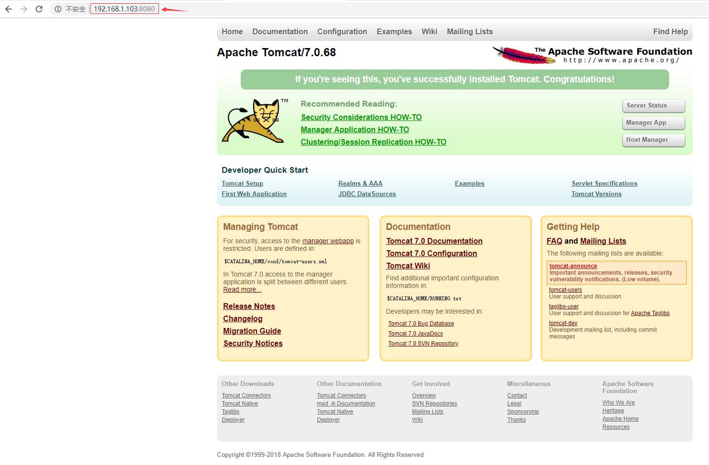Open Documentation in the top nav

[280, 32]
